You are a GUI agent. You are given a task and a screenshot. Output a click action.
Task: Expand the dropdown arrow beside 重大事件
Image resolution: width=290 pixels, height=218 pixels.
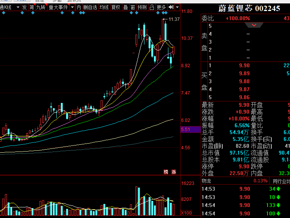point(73,7)
